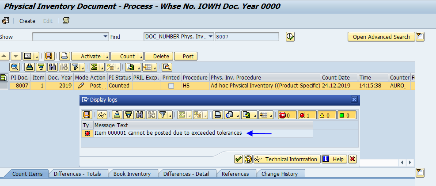
Task: Expand the Count button dropdown arrow
Action: pos(141,56)
